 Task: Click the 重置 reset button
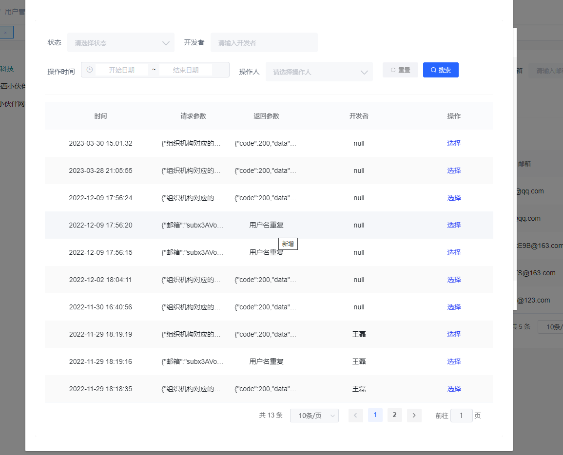coord(400,70)
